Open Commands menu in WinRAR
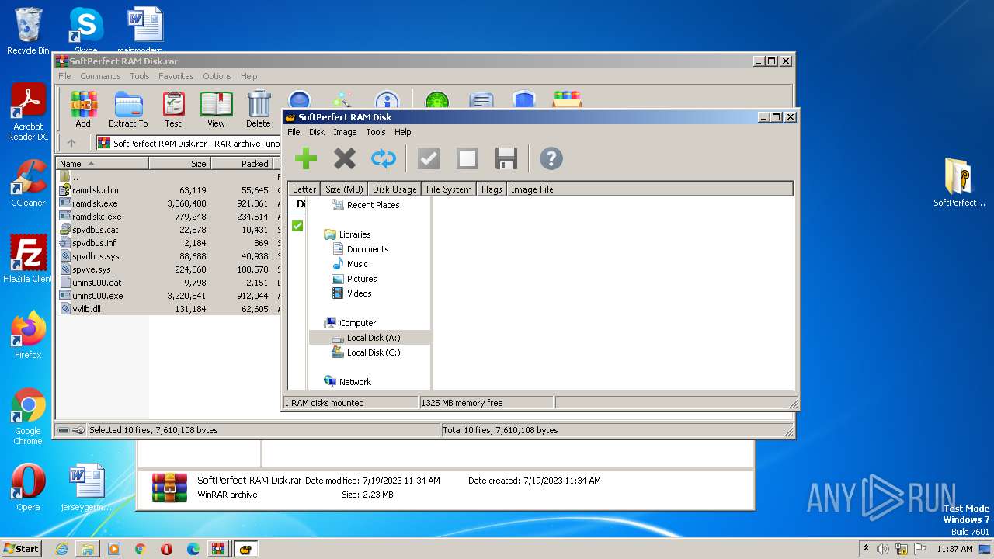The height and width of the screenshot is (559, 994). pyautogui.click(x=100, y=76)
